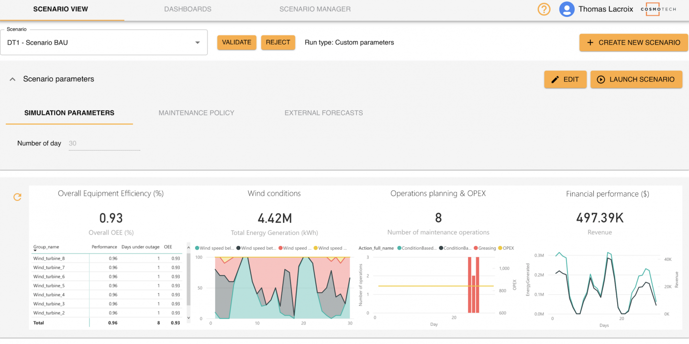Open the Maintenance Policy tab
Viewport: 689px width, 344px height.
[197, 113]
